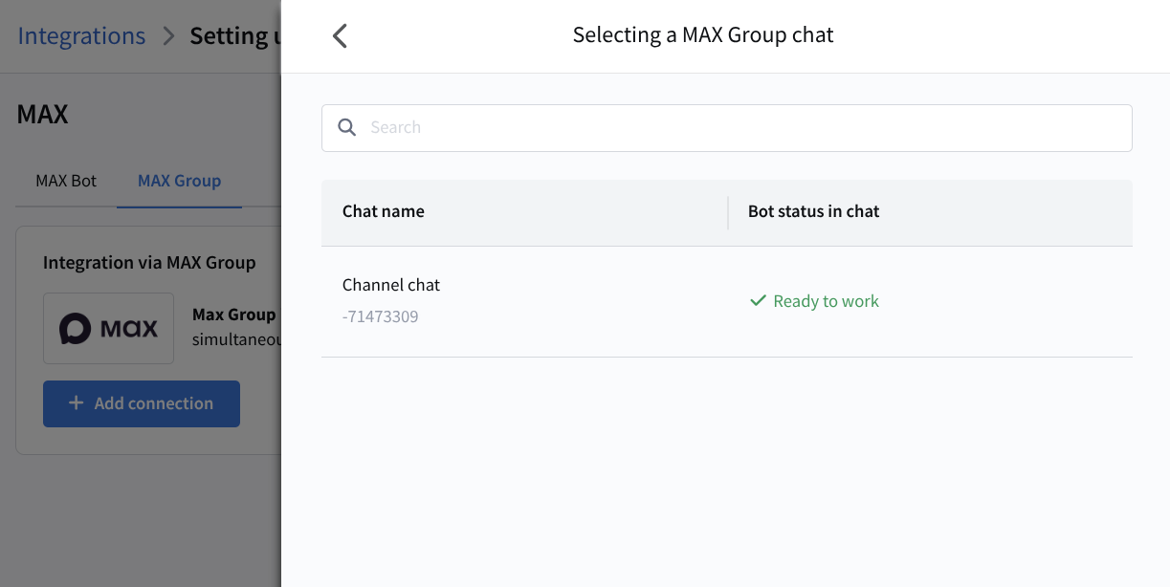This screenshot has width=1170, height=587.
Task: Click the chat ID -71473309
Action: pyautogui.click(x=381, y=316)
